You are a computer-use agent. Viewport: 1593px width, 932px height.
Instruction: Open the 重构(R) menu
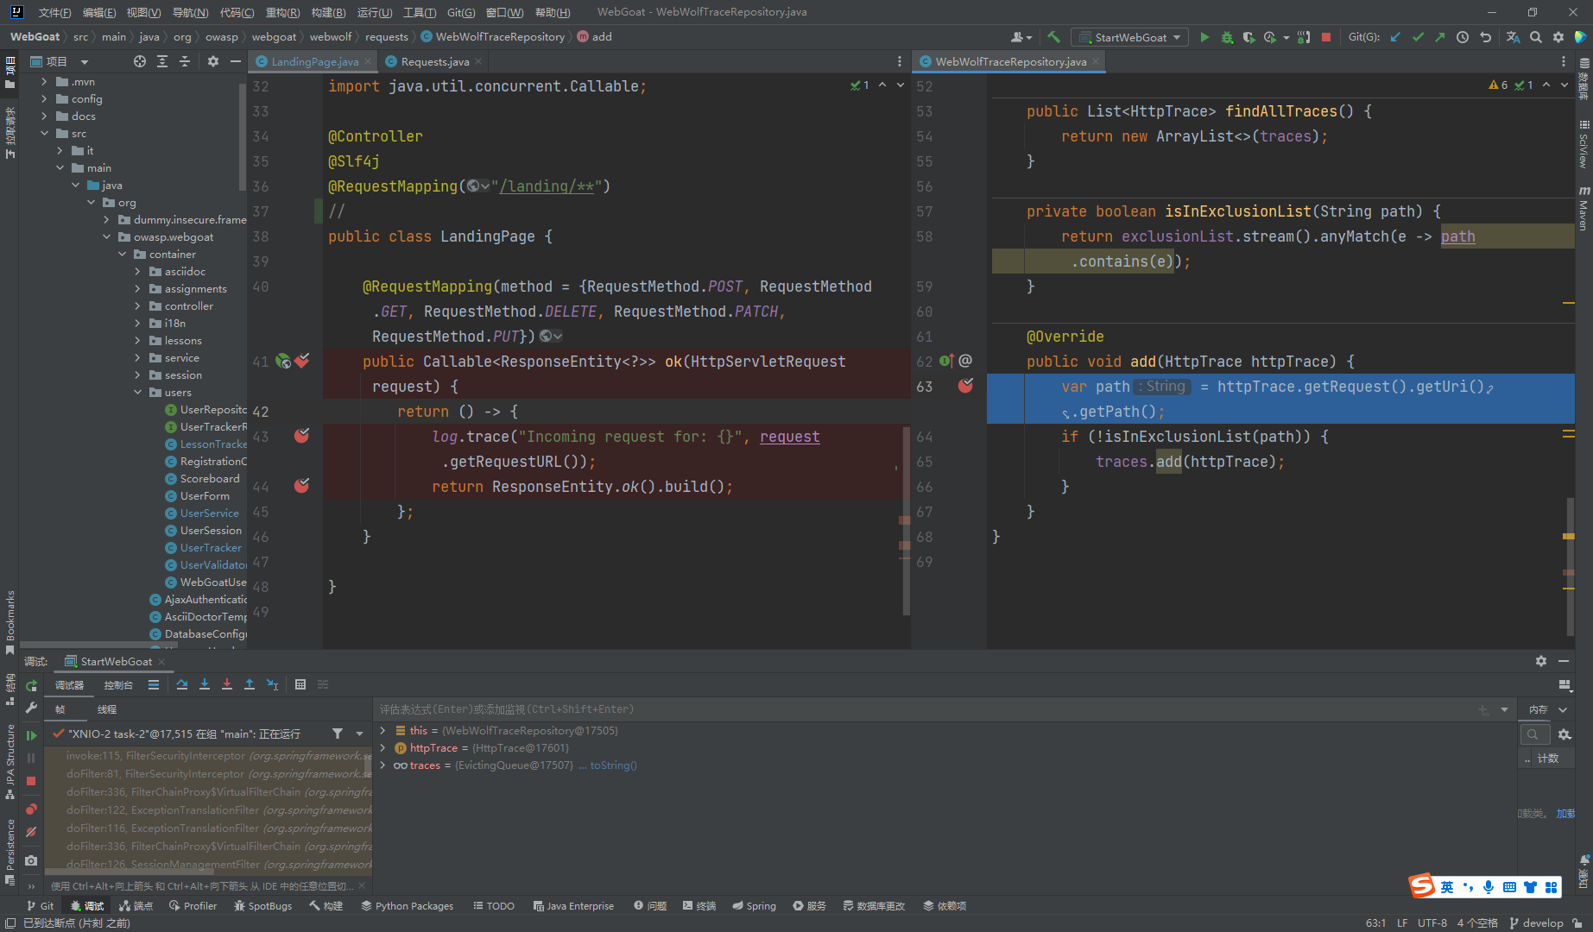click(x=282, y=12)
